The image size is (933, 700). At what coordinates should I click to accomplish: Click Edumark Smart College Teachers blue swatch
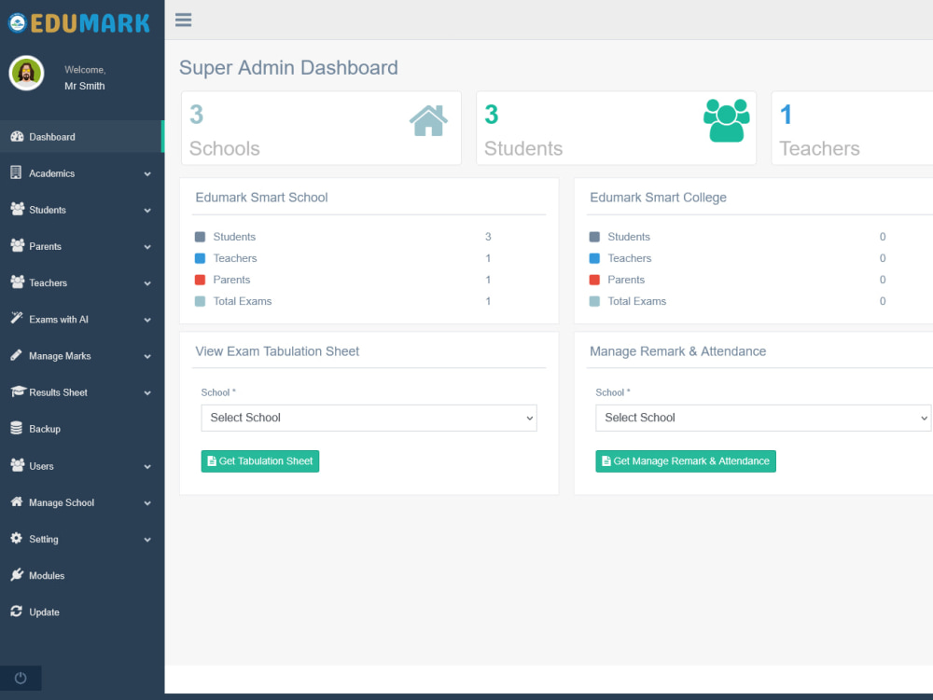point(594,258)
